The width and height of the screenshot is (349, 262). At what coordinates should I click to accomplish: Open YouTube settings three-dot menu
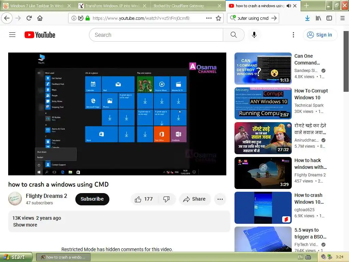click(x=293, y=35)
